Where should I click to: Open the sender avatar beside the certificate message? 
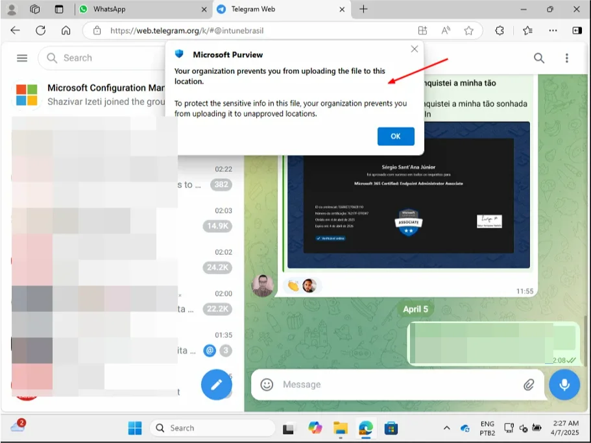(x=262, y=285)
